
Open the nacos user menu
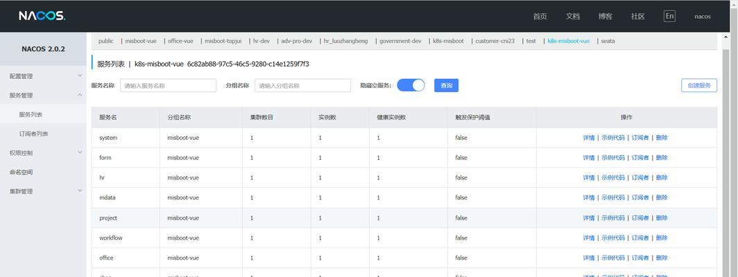(702, 17)
